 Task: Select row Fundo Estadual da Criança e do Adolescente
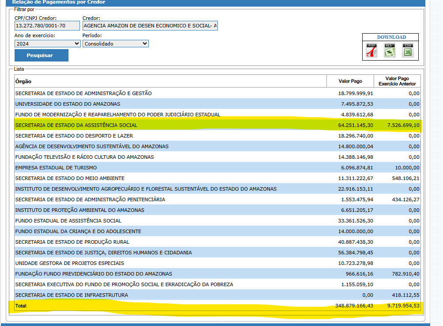217,231
